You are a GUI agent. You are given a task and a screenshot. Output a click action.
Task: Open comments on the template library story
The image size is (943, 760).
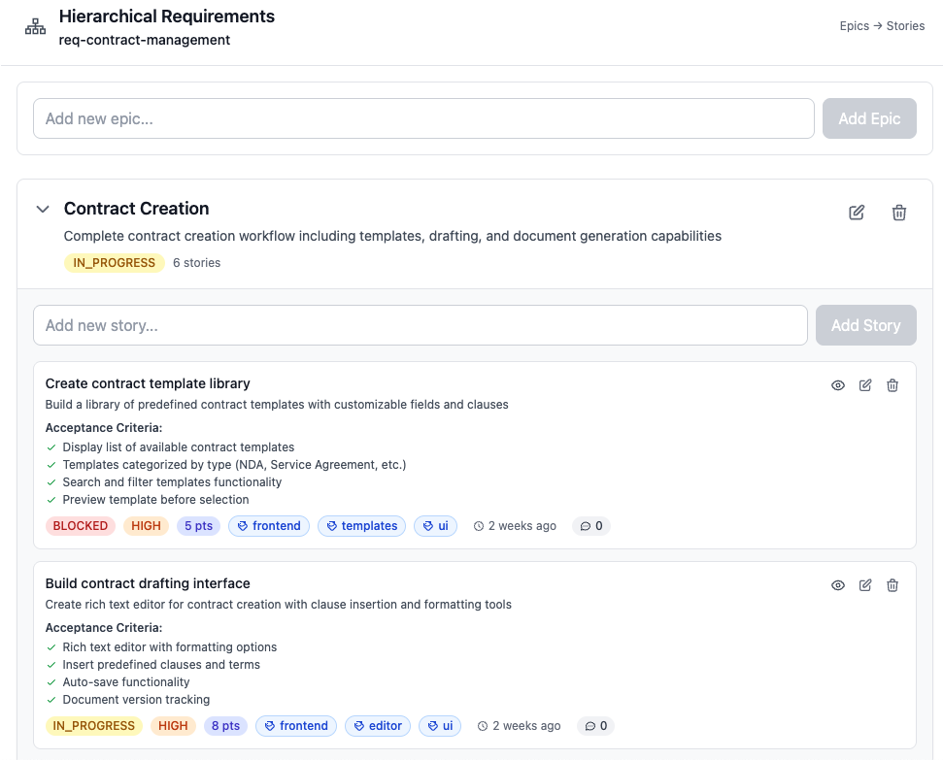(590, 525)
